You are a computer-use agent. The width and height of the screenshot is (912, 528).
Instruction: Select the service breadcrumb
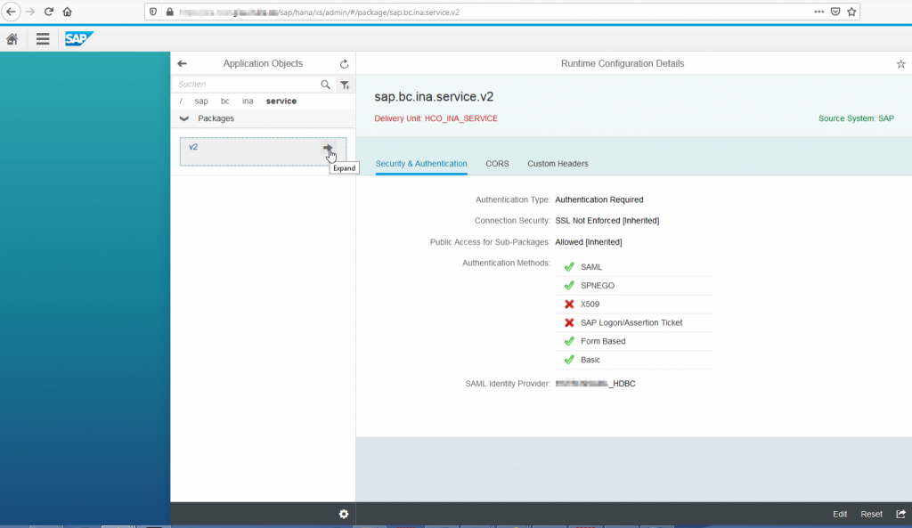coord(281,102)
